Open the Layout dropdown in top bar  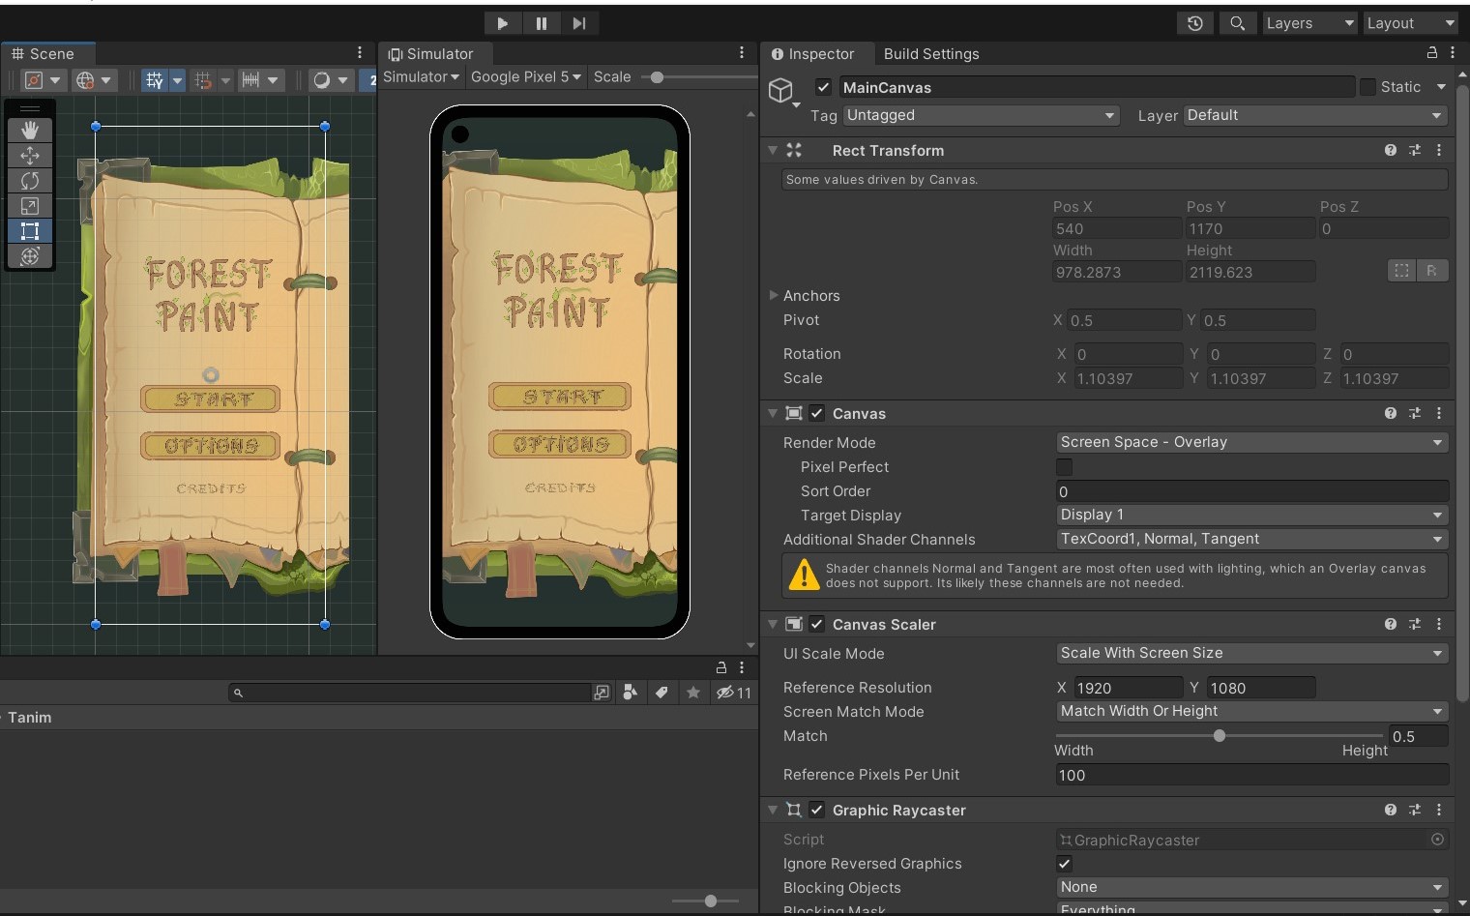click(x=1410, y=23)
